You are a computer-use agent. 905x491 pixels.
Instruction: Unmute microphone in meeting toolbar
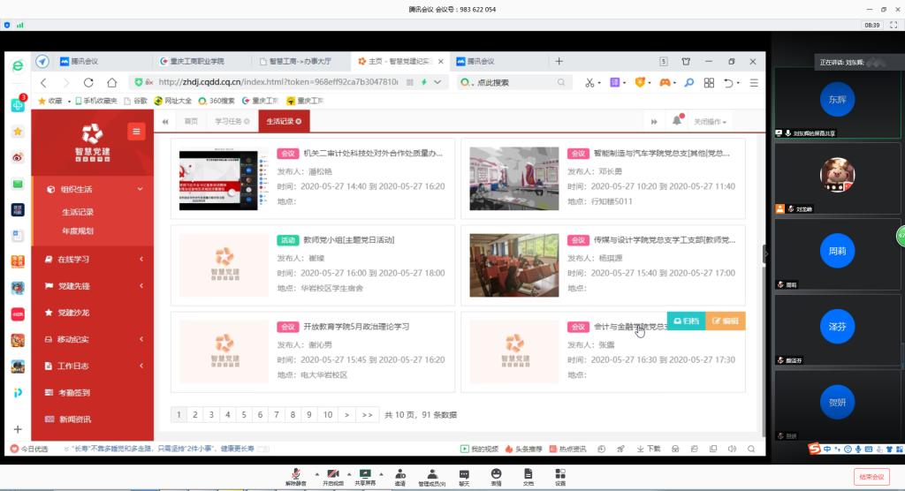click(x=295, y=474)
